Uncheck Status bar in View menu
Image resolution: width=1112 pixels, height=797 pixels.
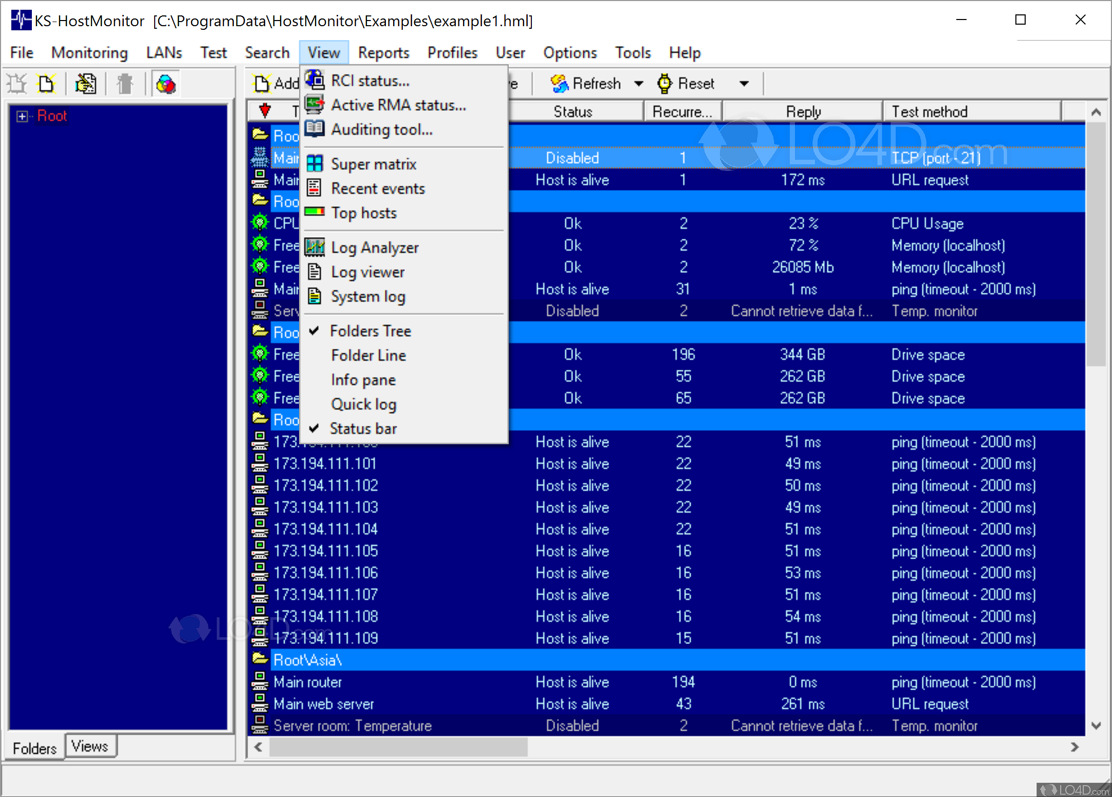point(363,428)
